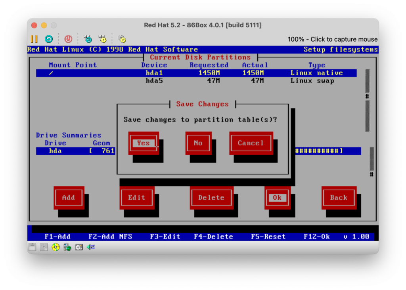Click the Save changes question text
The height and width of the screenshot is (290, 406).
click(x=200, y=120)
